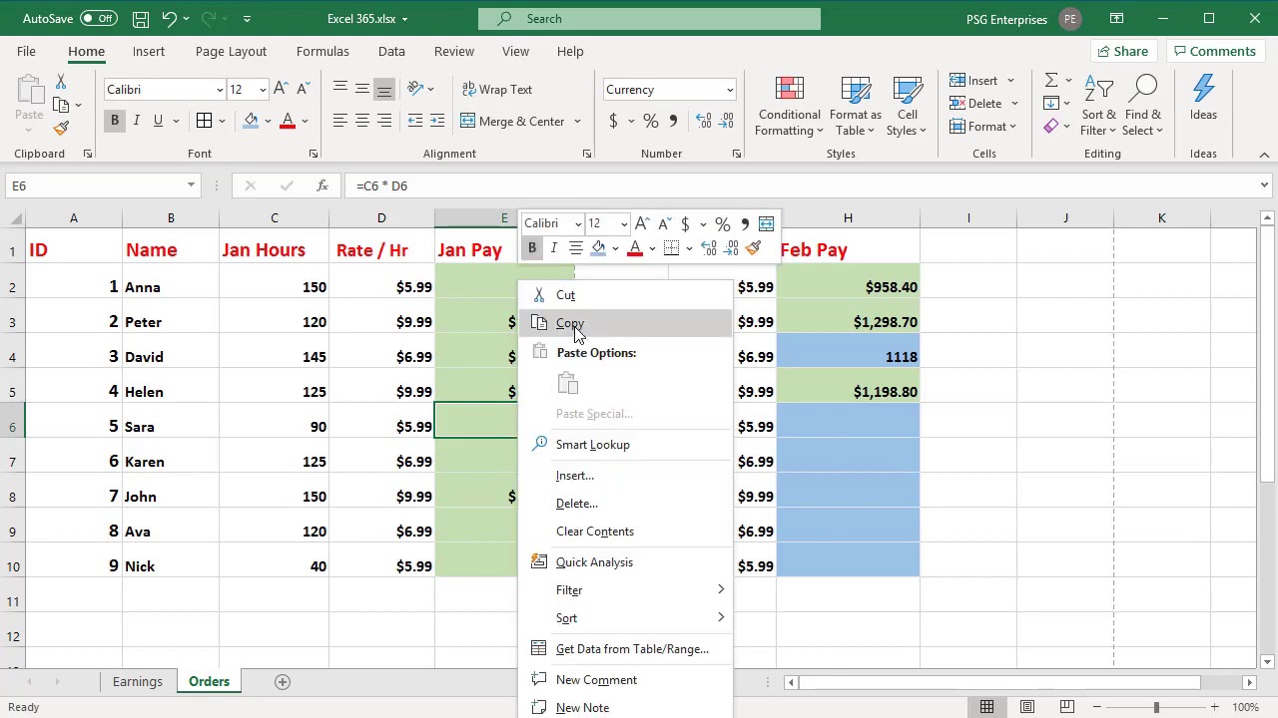The width and height of the screenshot is (1278, 718).
Task: Switch to the Earnings sheet tab
Action: coord(137,681)
